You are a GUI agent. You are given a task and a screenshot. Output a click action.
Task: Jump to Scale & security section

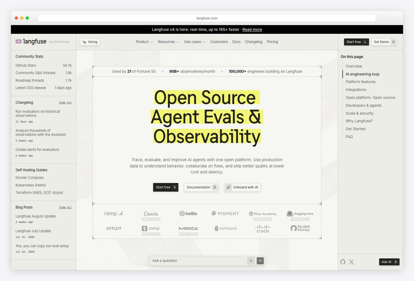(360, 113)
